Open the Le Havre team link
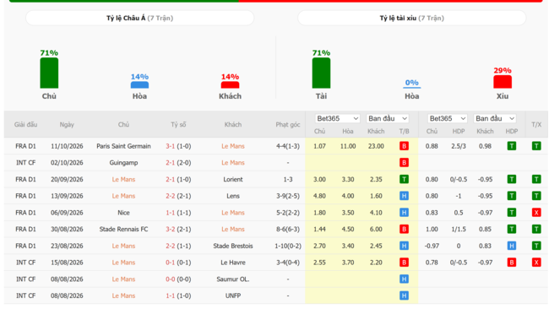The image size is (549, 309). click(233, 263)
